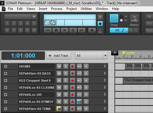Click the PDC button
Viewport: 153px width, 113px height.
coord(149,31)
